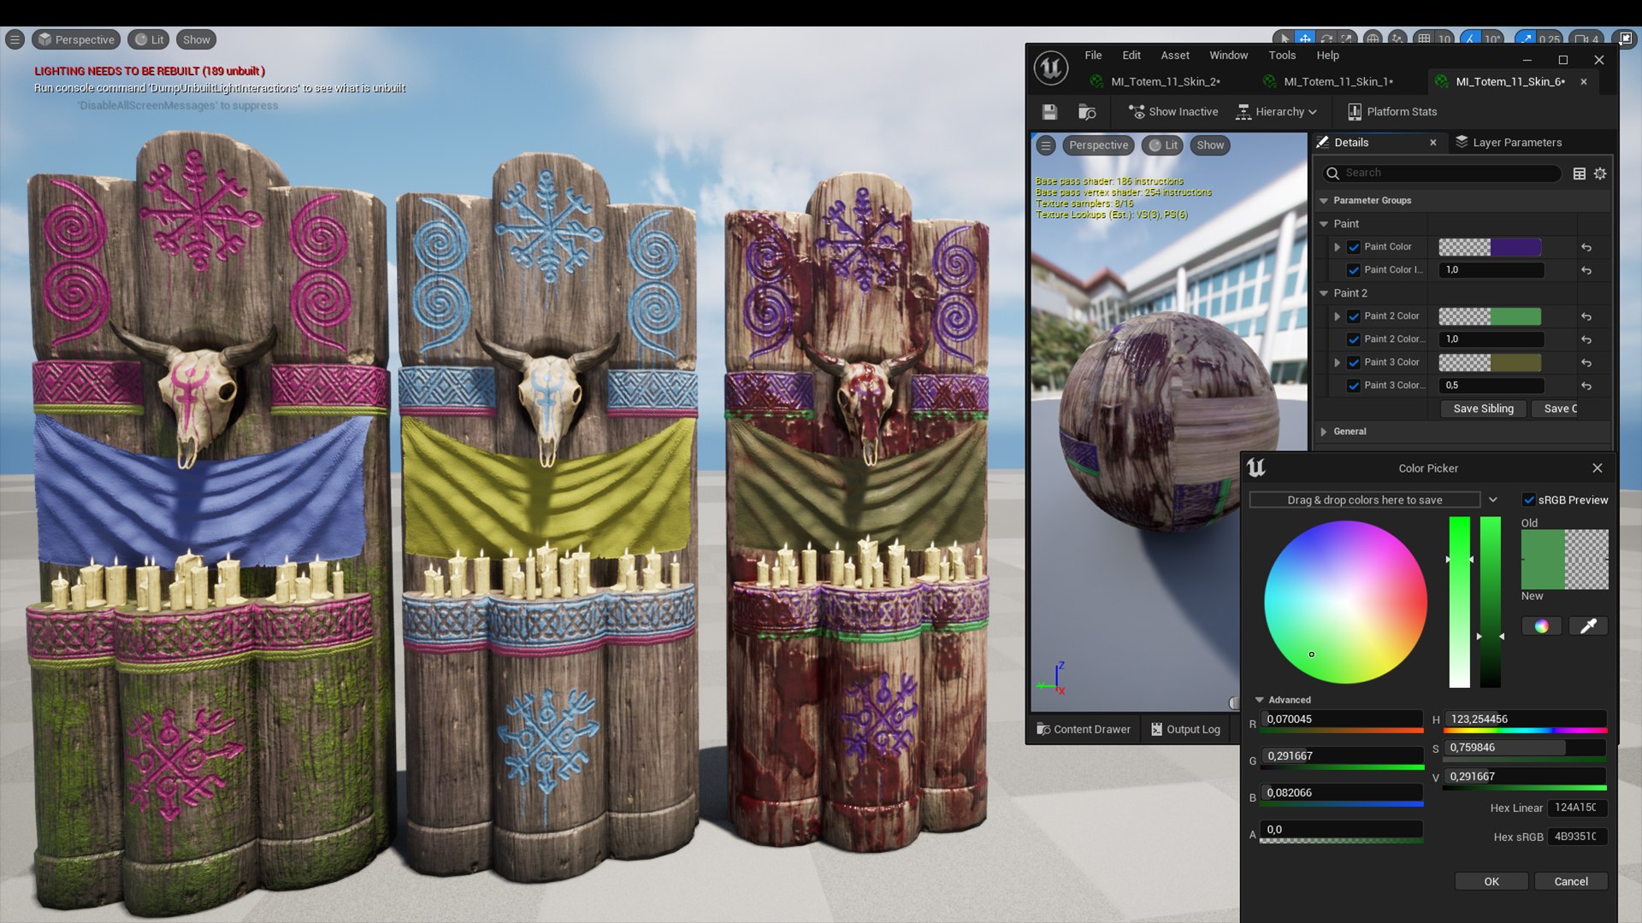Open the Tools menu
1642x923 pixels.
coord(1282,56)
